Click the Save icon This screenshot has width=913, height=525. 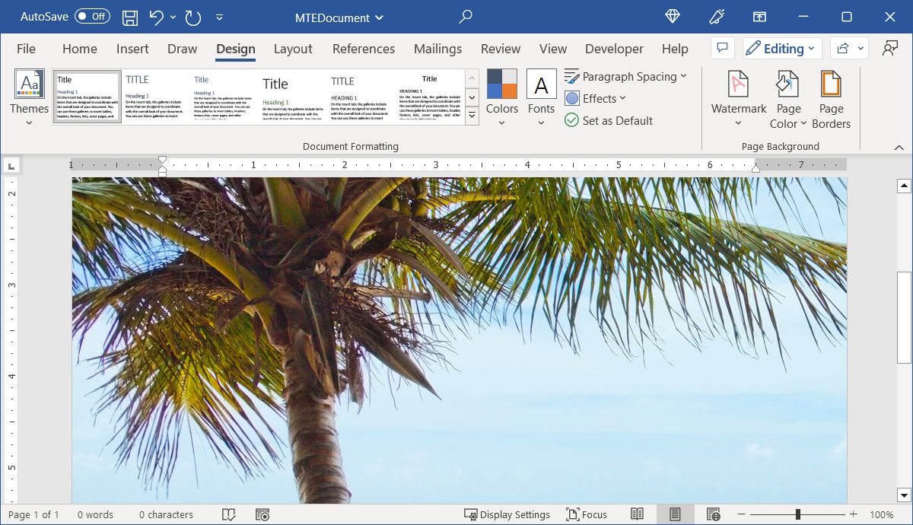(129, 17)
